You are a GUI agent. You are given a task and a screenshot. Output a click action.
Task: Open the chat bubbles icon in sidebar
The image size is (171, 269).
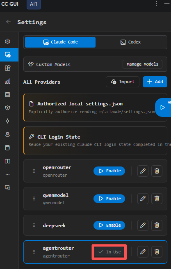pyautogui.click(x=7, y=187)
